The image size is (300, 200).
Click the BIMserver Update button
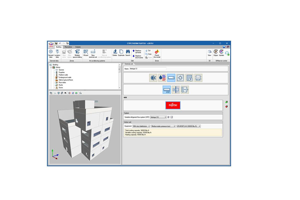(x=221, y=53)
